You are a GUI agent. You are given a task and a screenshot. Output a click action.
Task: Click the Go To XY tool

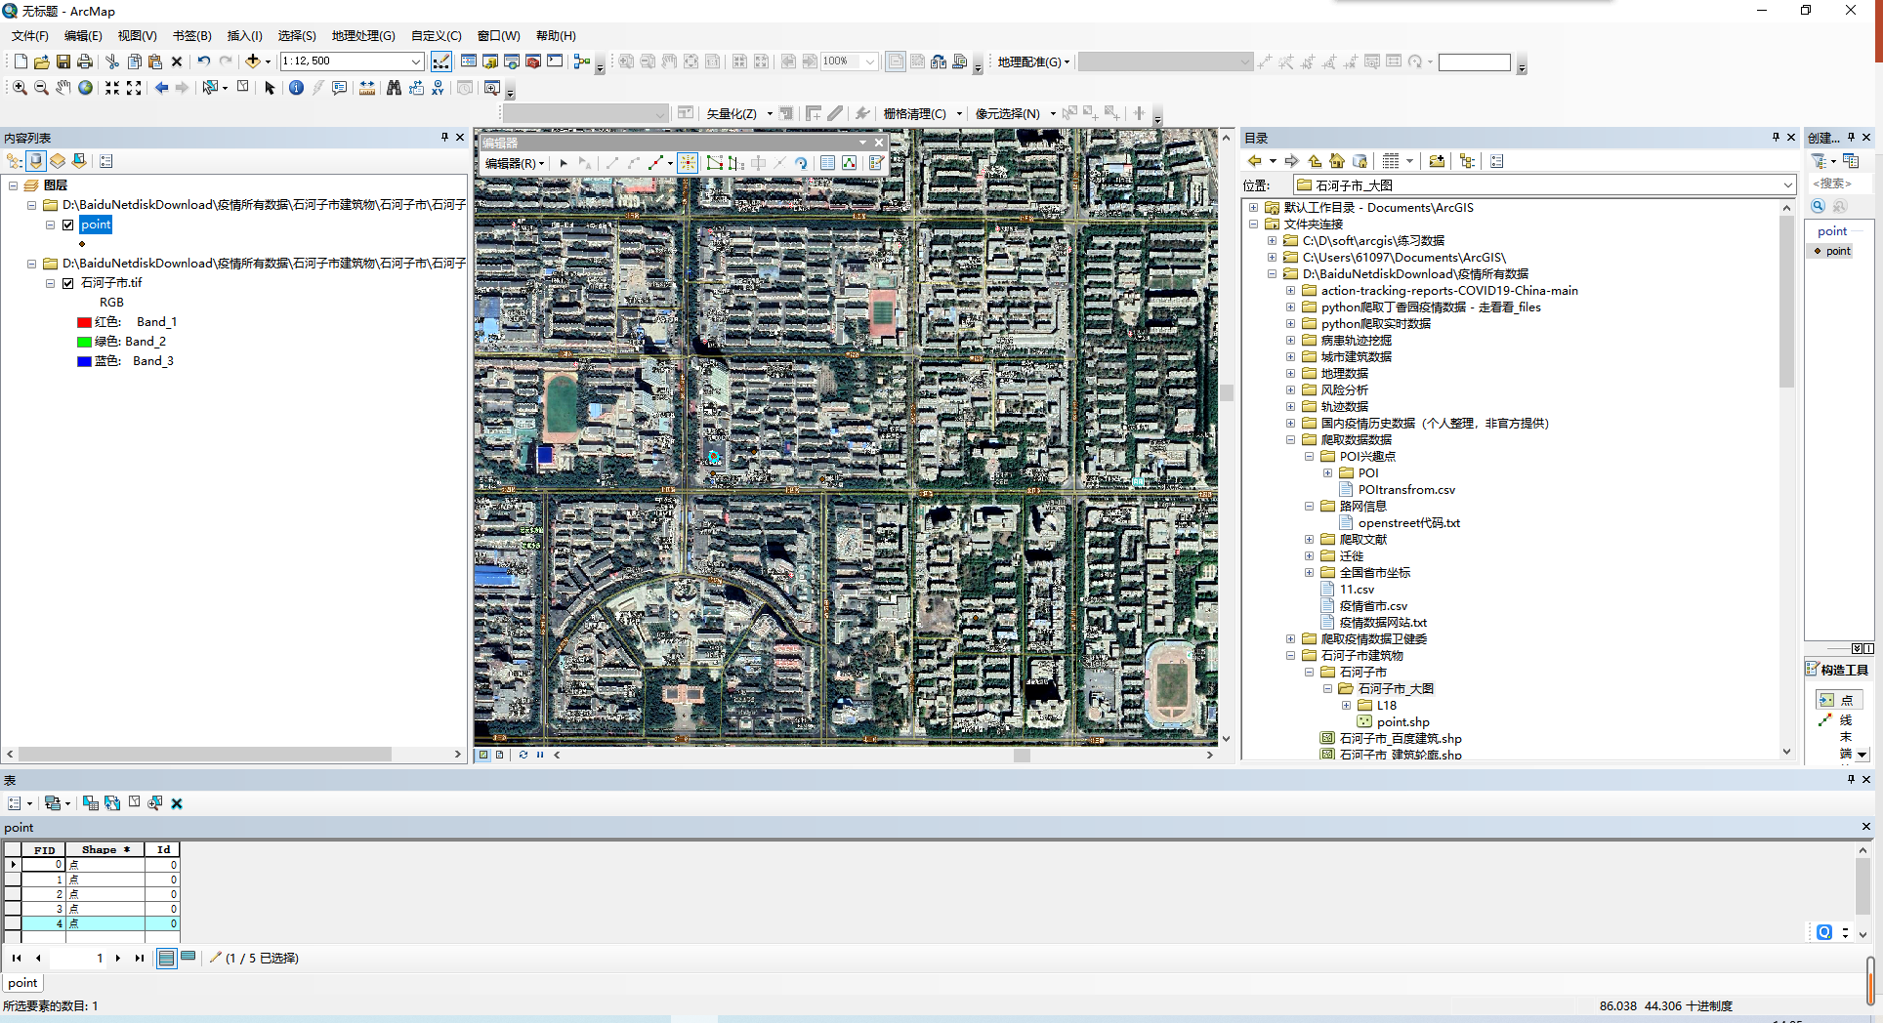tap(438, 88)
